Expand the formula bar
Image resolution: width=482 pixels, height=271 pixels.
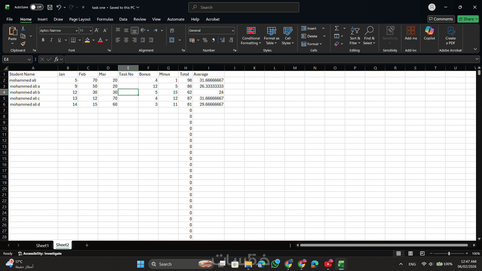[477, 59]
